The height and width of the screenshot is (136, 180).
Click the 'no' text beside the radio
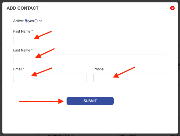tap(40, 21)
